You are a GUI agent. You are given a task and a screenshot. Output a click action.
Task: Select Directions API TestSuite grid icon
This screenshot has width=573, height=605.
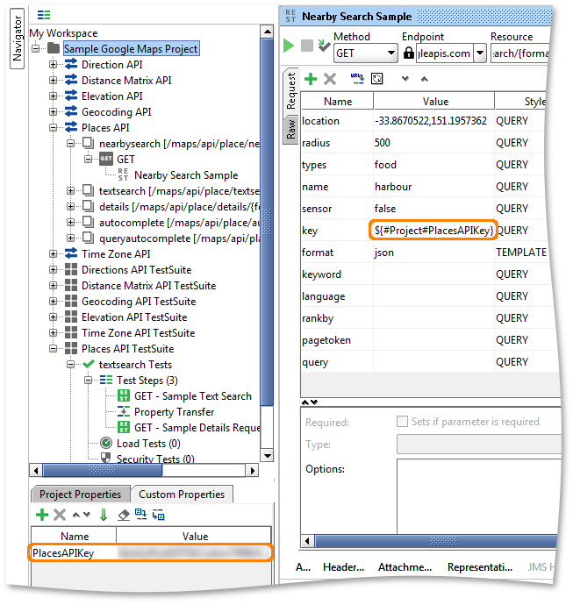(x=71, y=269)
